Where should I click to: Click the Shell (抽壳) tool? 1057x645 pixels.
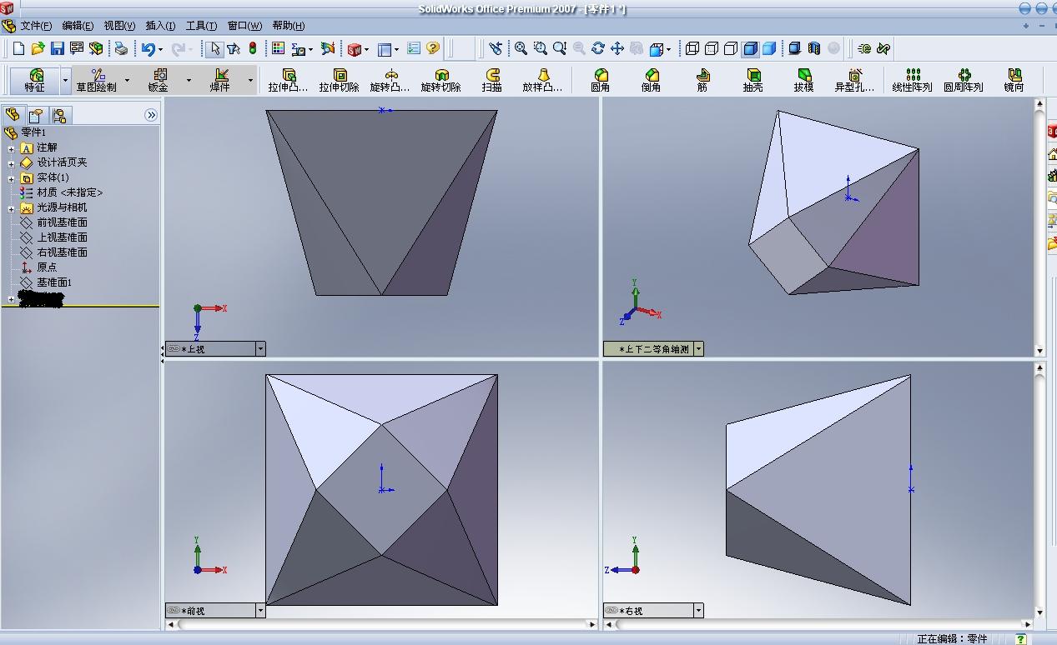[x=752, y=81]
